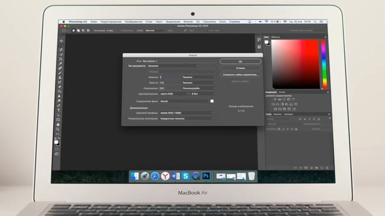Viewport: 385px width, 216px height.
Task: Open bit depth dropdown showing 8 бит
Action: [x=203, y=94]
